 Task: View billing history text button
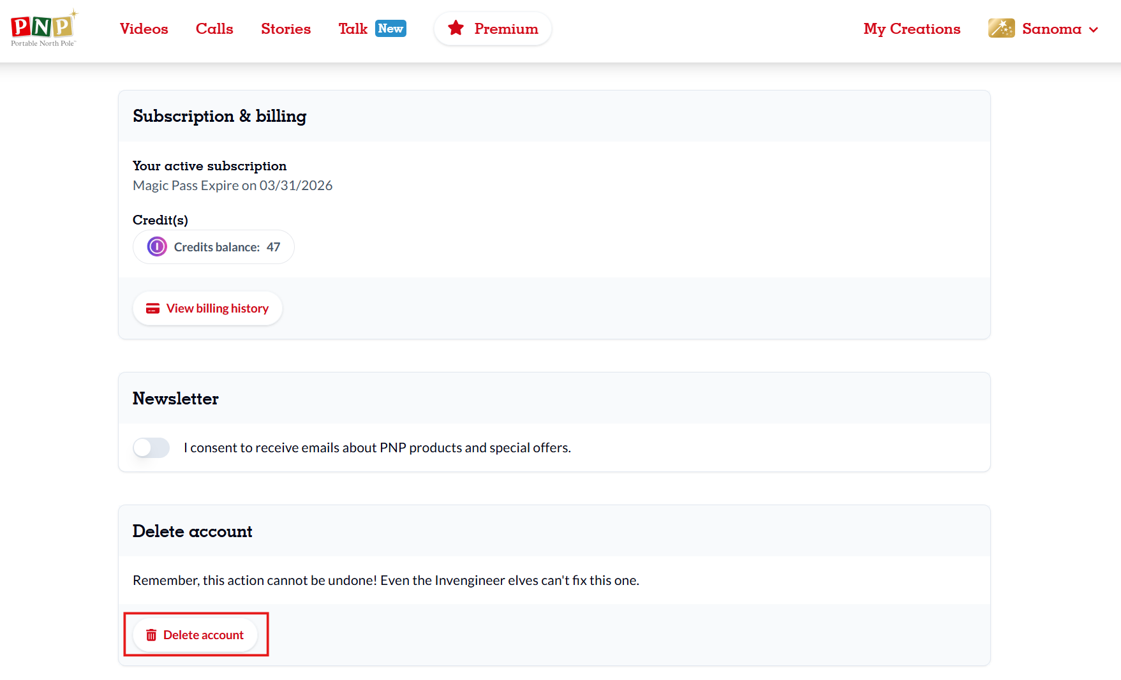coord(218,309)
